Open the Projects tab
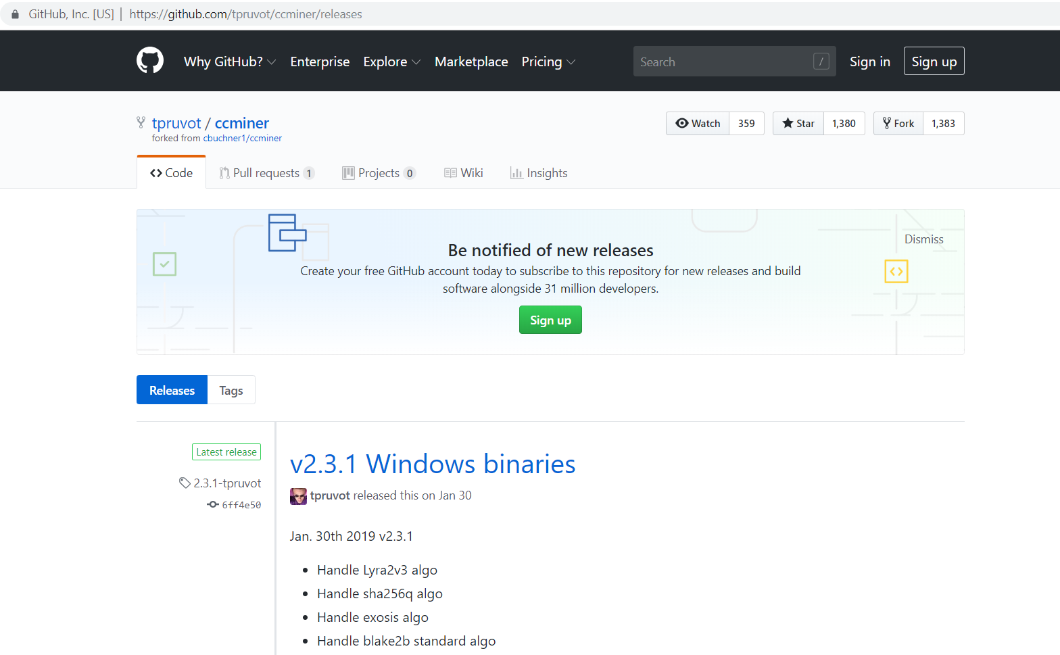Image resolution: width=1060 pixels, height=655 pixels. point(379,173)
